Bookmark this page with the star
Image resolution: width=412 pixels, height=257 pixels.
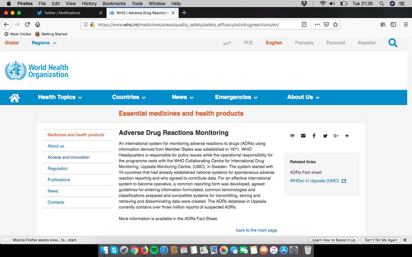point(335,25)
